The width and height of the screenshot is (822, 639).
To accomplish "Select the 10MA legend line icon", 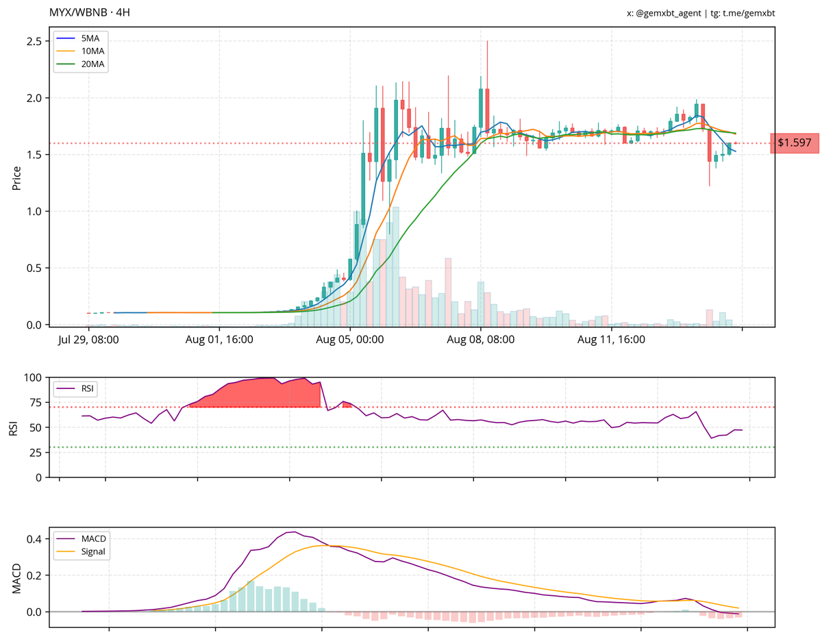I will click(65, 52).
